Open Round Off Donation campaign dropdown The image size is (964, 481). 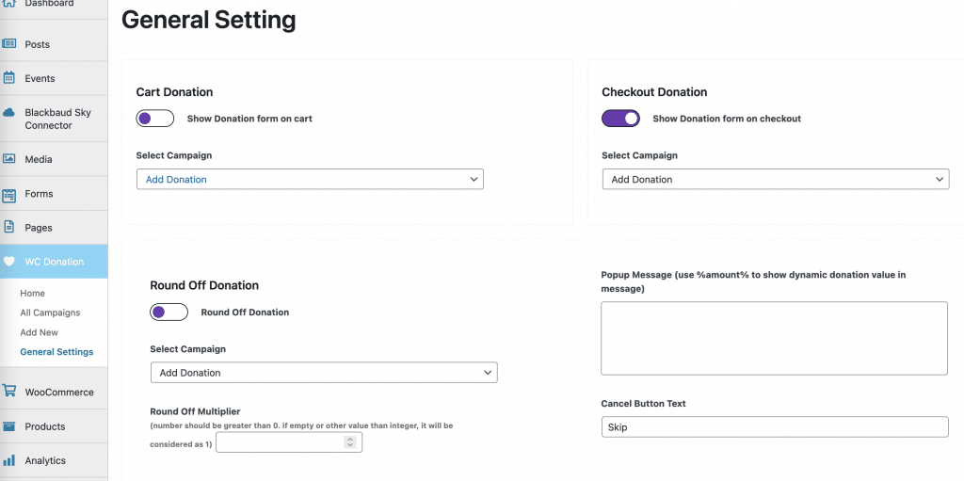[x=324, y=372]
